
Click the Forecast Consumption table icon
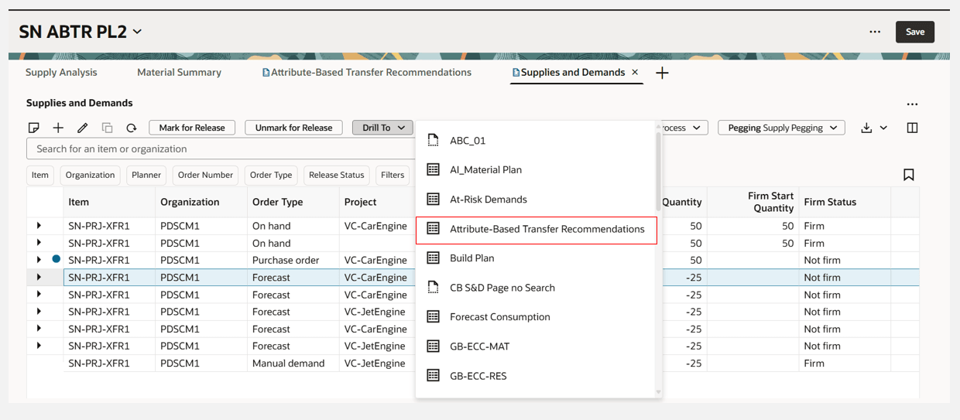434,317
